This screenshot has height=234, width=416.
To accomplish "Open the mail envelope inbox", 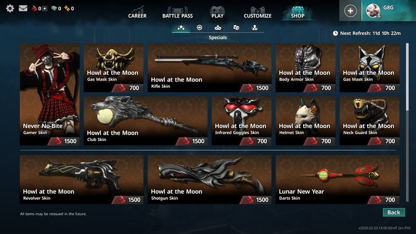I will 23,9.
